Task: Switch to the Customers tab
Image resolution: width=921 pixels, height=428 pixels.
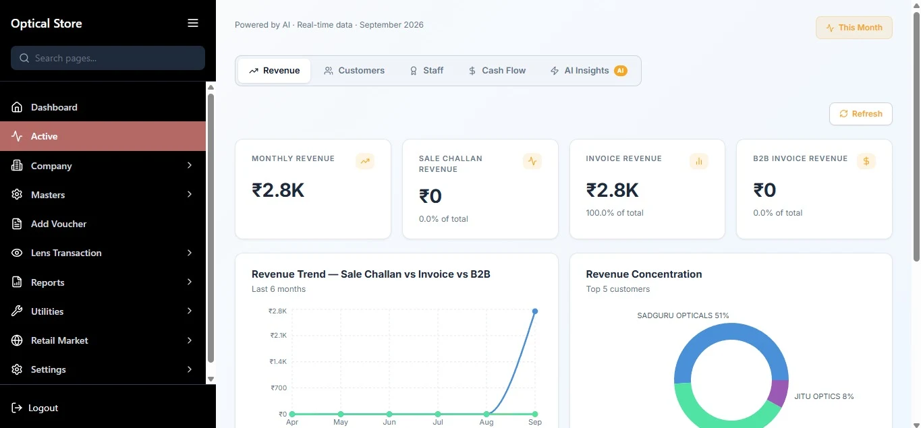Action: coord(354,71)
